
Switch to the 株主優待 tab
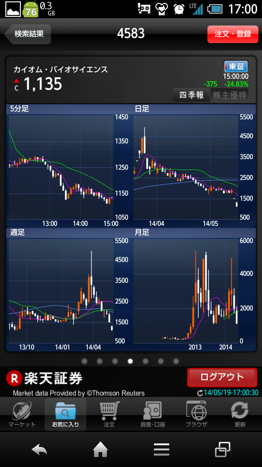point(230,95)
